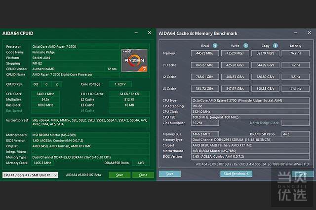Screen dimensions: 316x210
Task: Click the L2 Cache Copy value 726.80 GB/s
Action: coord(265,77)
